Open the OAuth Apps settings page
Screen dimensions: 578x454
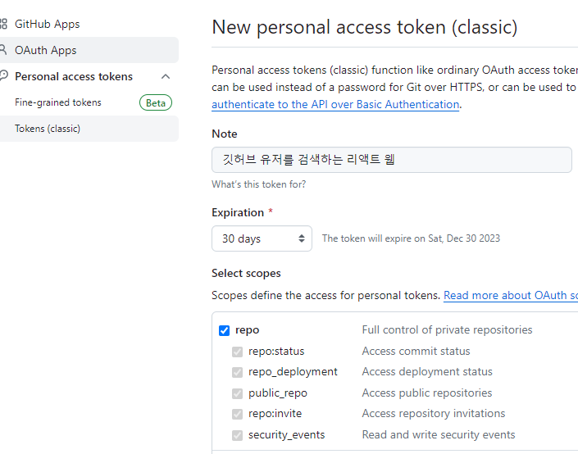pyautogui.click(x=46, y=50)
